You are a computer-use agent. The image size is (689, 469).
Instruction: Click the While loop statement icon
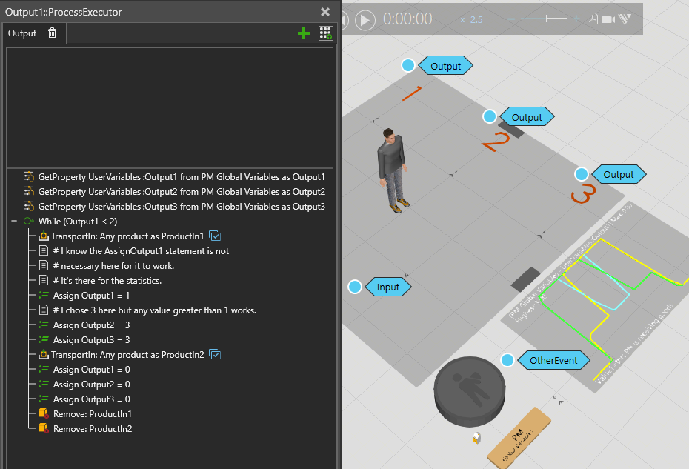pyautogui.click(x=29, y=221)
